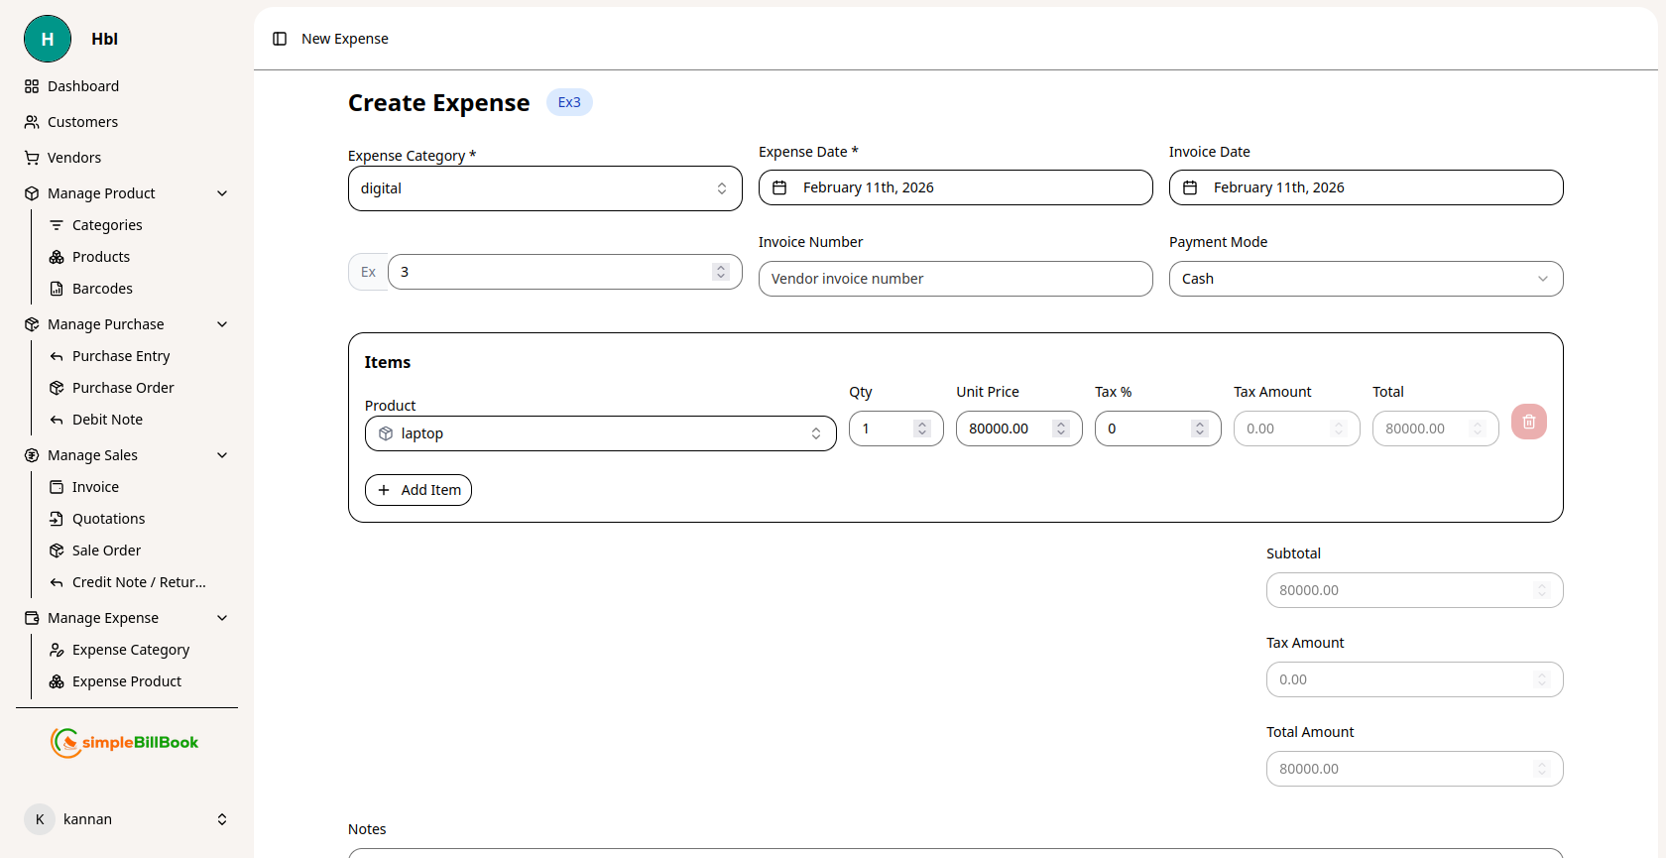Toggle the sidebar panel icon
The width and height of the screenshot is (1666, 858).
pos(280,39)
